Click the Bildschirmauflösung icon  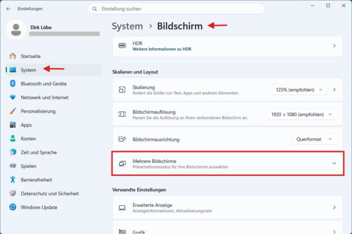point(122,114)
